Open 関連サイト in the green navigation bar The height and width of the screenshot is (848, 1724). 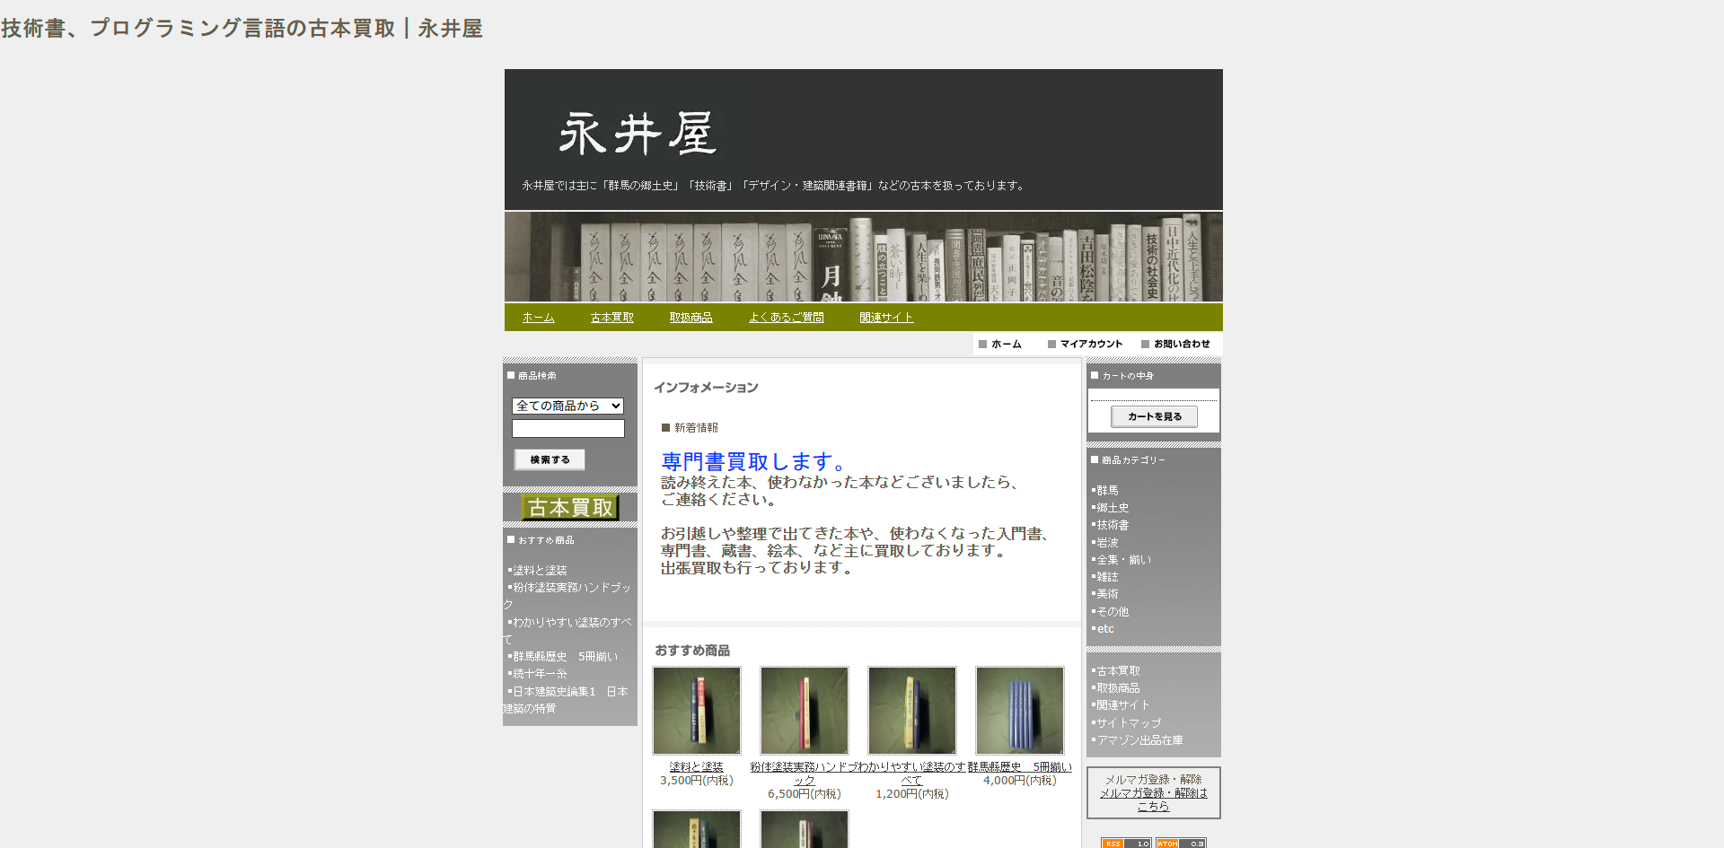(x=886, y=318)
